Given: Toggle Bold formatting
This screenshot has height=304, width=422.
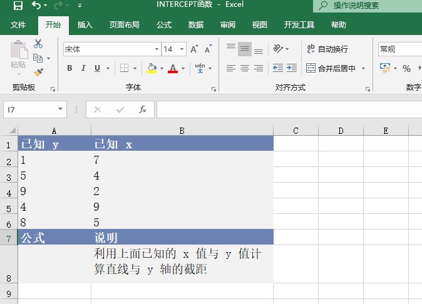Looking at the screenshot, I should coord(69,68).
